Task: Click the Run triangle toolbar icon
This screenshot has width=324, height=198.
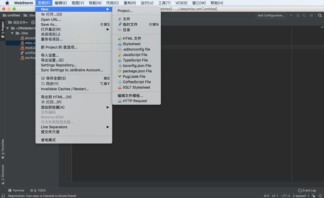Action: pos(291,16)
